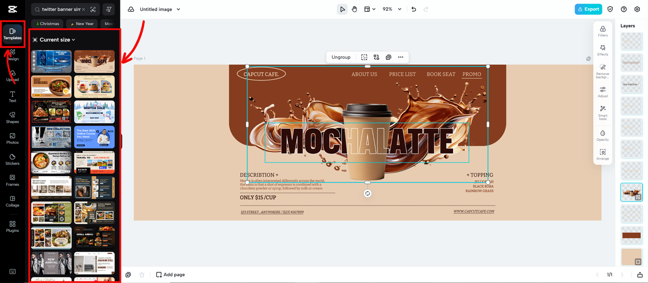The height and width of the screenshot is (283, 648).
Task: Open Smart tools
Action: 602,112
